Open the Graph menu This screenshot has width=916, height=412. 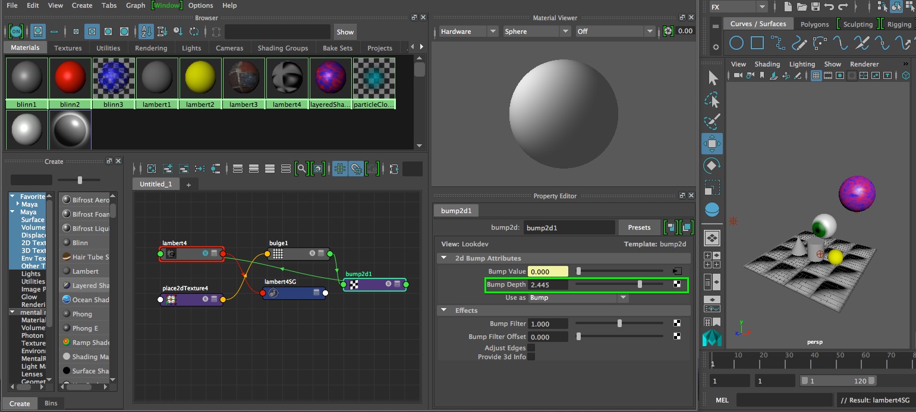pos(136,5)
